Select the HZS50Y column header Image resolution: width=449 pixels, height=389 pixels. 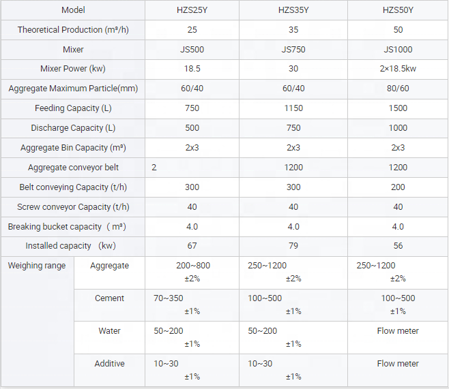click(x=398, y=10)
